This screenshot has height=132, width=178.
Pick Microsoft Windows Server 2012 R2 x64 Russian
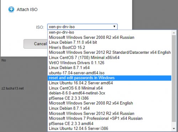tap(109, 113)
